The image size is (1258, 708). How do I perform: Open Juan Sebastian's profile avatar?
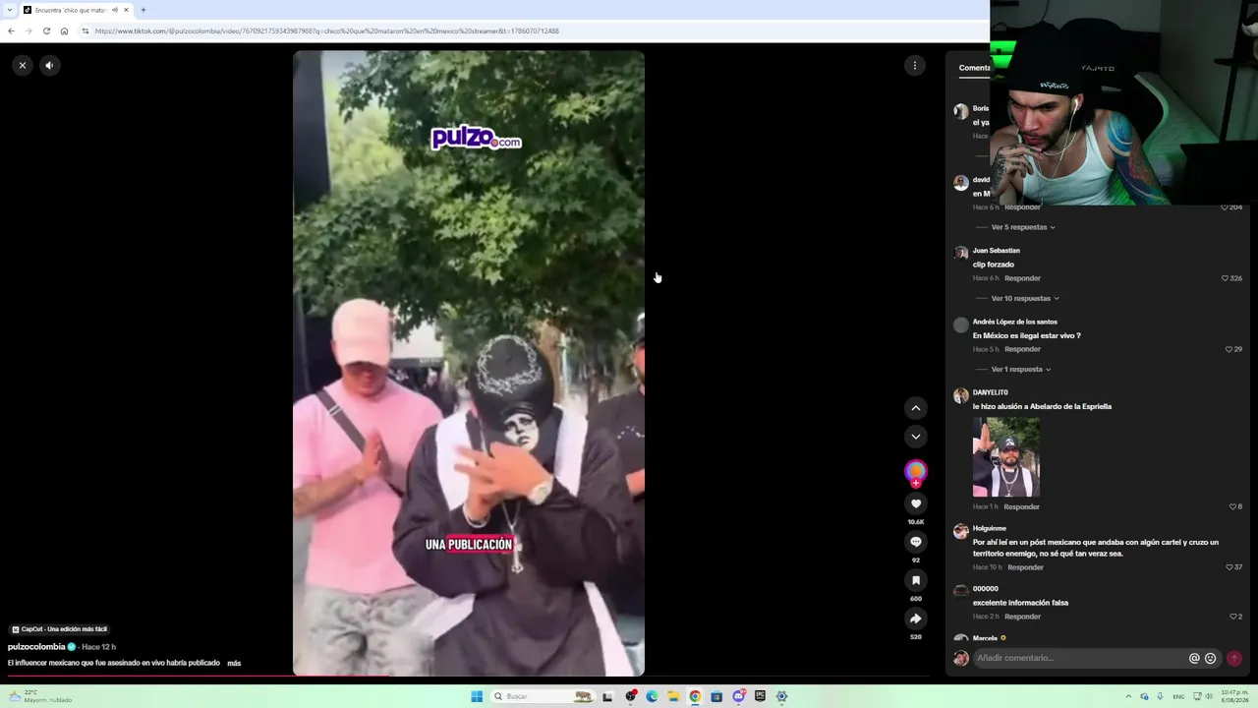[x=961, y=253]
